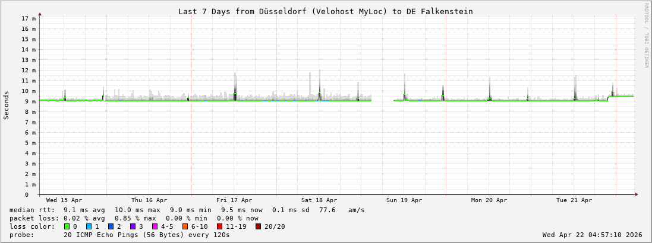The image size is (652, 243).
Task: Click the magenta 4-5 loss swatch
Action: click(155, 226)
